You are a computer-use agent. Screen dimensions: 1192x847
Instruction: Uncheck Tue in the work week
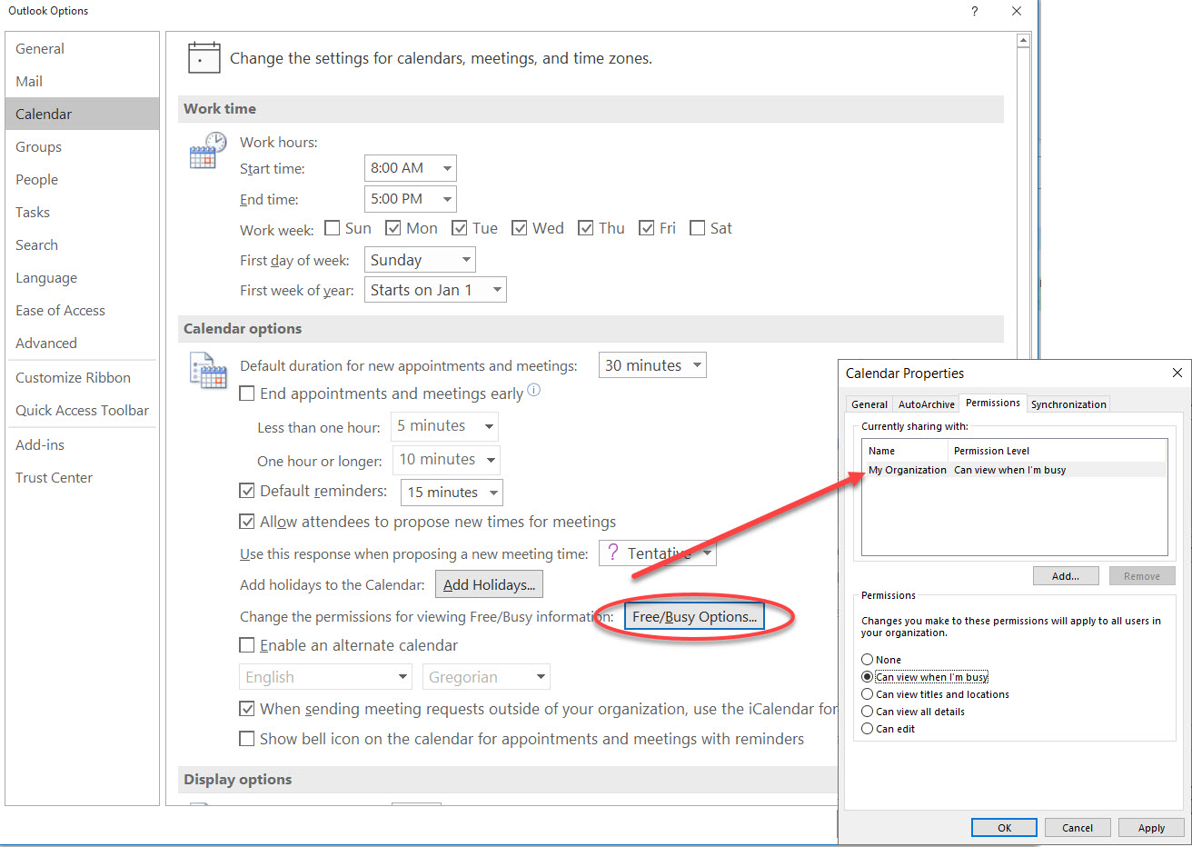coord(460,228)
